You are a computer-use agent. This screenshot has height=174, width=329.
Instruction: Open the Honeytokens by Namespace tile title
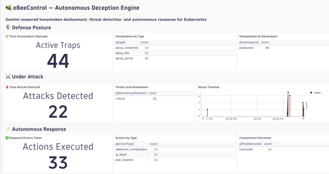(x=258, y=36)
